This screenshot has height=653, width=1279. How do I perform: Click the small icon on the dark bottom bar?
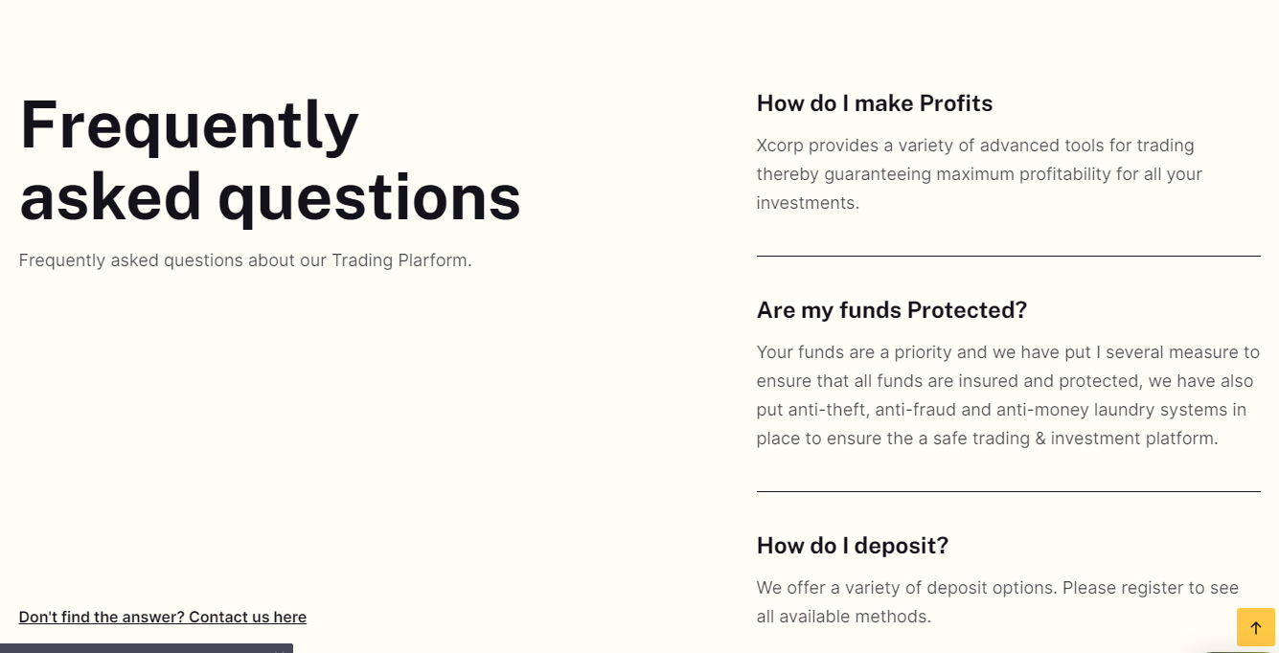[x=279, y=650]
